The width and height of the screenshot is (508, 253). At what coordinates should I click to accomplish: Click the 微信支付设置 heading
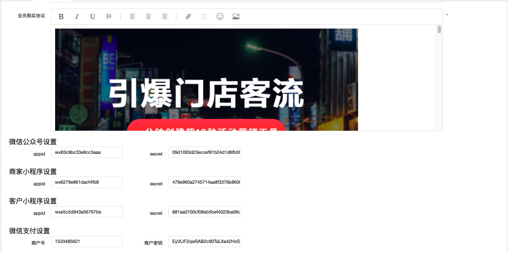coord(29,231)
